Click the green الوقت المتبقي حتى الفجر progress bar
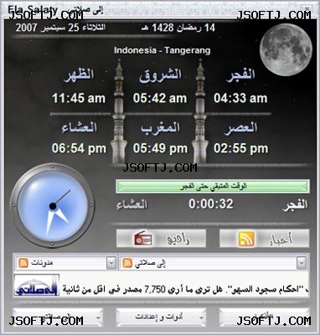 (213, 187)
